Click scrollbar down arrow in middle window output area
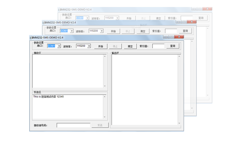 192,108
